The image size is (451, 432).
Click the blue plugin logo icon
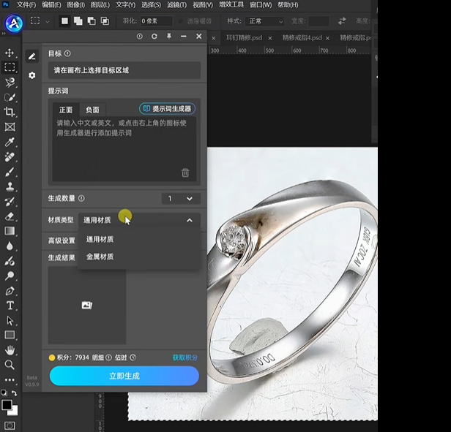[13, 23]
